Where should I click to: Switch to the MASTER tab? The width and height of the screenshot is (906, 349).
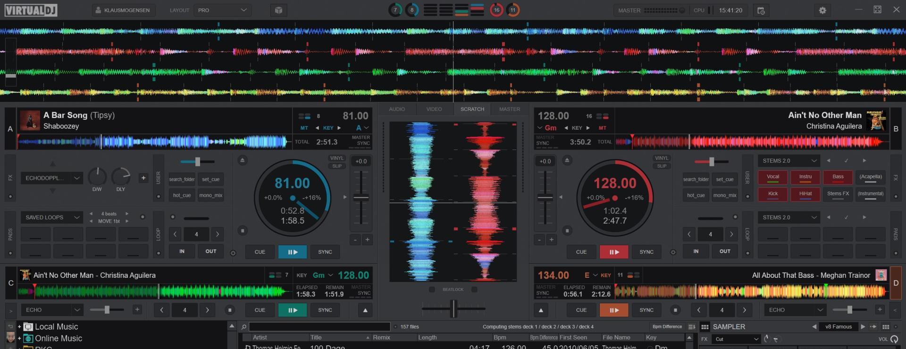pyautogui.click(x=510, y=109)
